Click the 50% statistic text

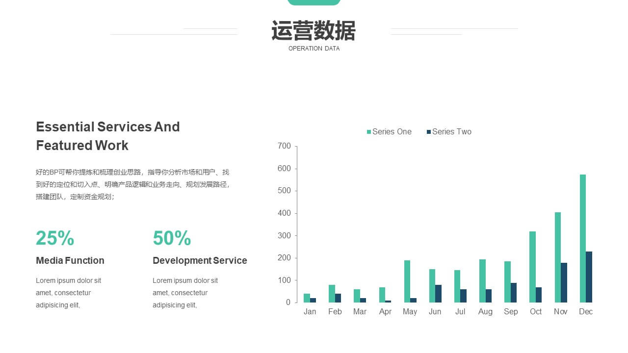[x=172, y=238]
